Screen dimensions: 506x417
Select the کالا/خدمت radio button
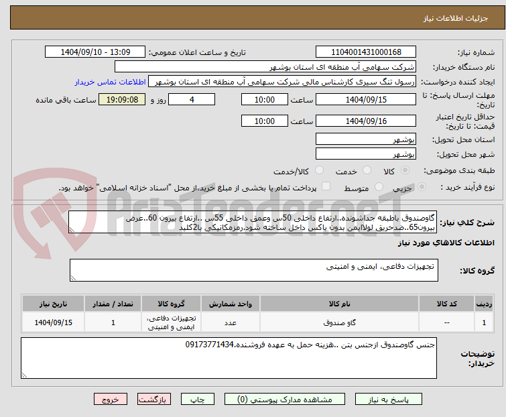tap(319, 170)
